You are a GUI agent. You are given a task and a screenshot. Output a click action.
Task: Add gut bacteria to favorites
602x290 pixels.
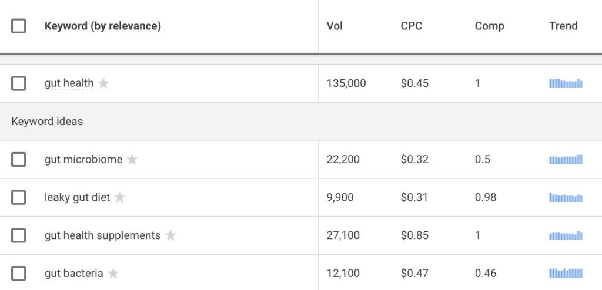[113, 273]
